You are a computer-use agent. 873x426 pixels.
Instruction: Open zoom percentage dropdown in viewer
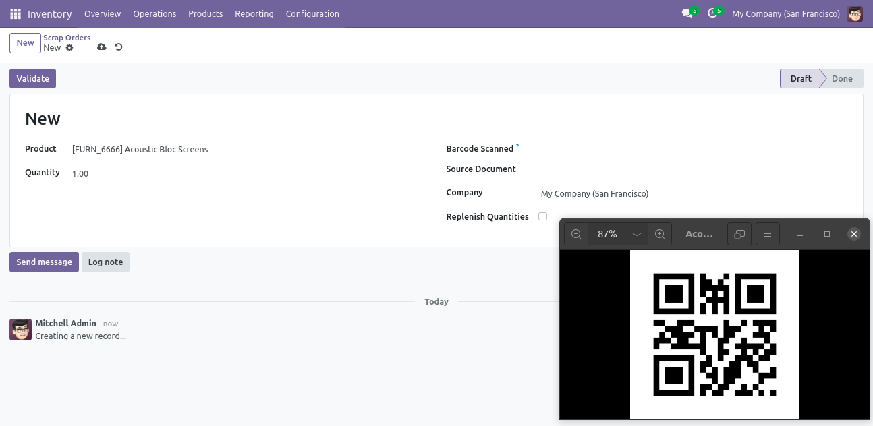pyautogui.click(x=636, y=234)
